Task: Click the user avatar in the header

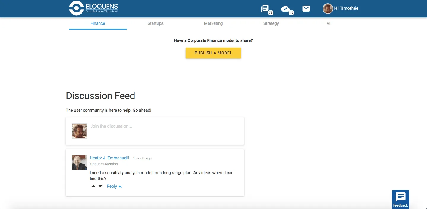Action: coord(328,9)
